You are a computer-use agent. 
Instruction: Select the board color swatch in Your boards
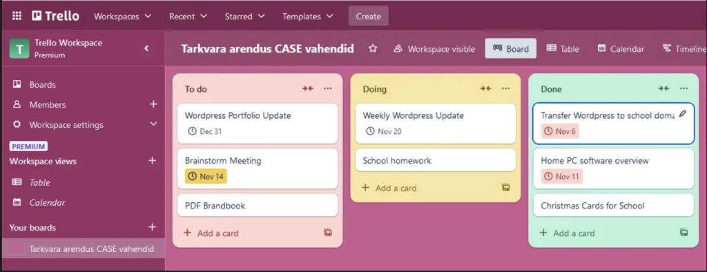pyautogui.click(x=17, y=249)
